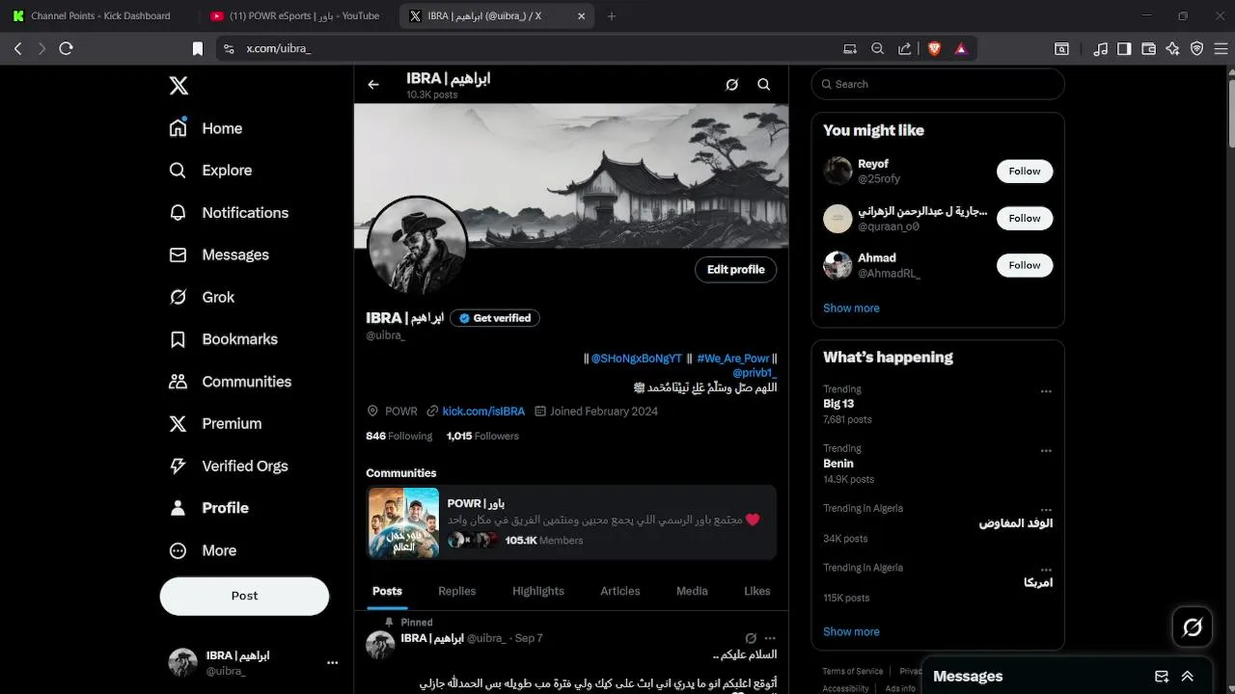This screenshot has width=1235, height=694.
Task: Open options for Big 13 trend
Action: (x=1046, y=391)
